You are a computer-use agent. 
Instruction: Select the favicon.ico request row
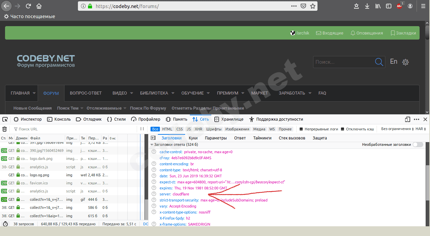click(x=72, y=183)
